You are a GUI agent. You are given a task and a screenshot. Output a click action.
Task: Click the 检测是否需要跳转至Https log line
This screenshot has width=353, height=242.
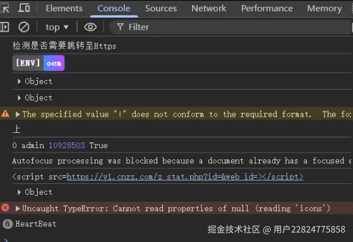tap(64, 45)
